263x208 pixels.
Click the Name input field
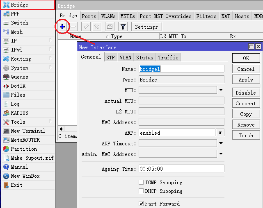pyautogui.click(x=182, y=69)
